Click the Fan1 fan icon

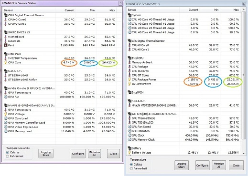[5, 45]
